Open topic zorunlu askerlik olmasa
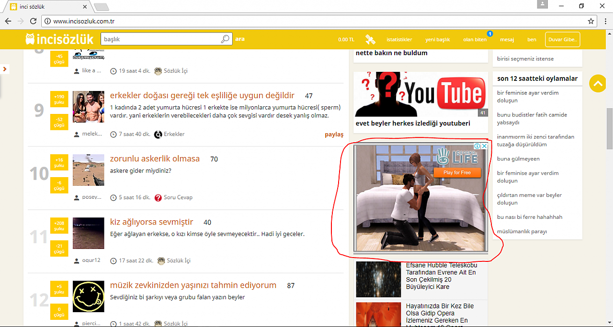Viewport: 613px width, 327px height. [155, 159]
